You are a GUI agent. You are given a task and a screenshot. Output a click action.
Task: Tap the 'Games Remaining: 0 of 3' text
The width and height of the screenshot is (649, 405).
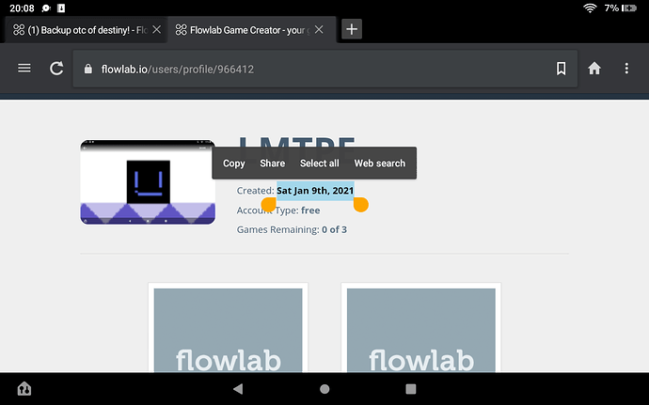click(292, 229)
